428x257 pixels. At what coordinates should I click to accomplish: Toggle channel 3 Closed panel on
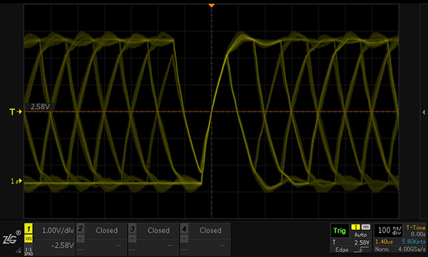pyautogui.click(x=153, y=239)
